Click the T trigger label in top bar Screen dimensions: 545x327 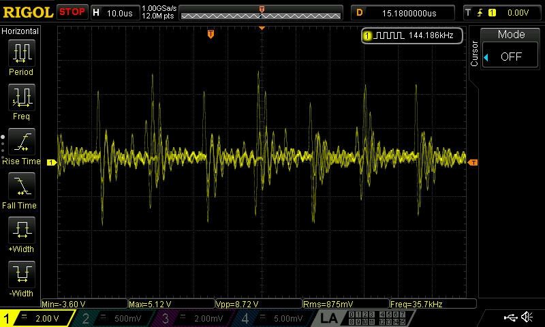(x=468, y=13)
